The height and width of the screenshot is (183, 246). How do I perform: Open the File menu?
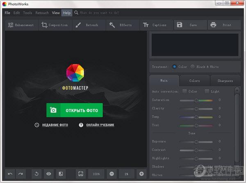7,13
